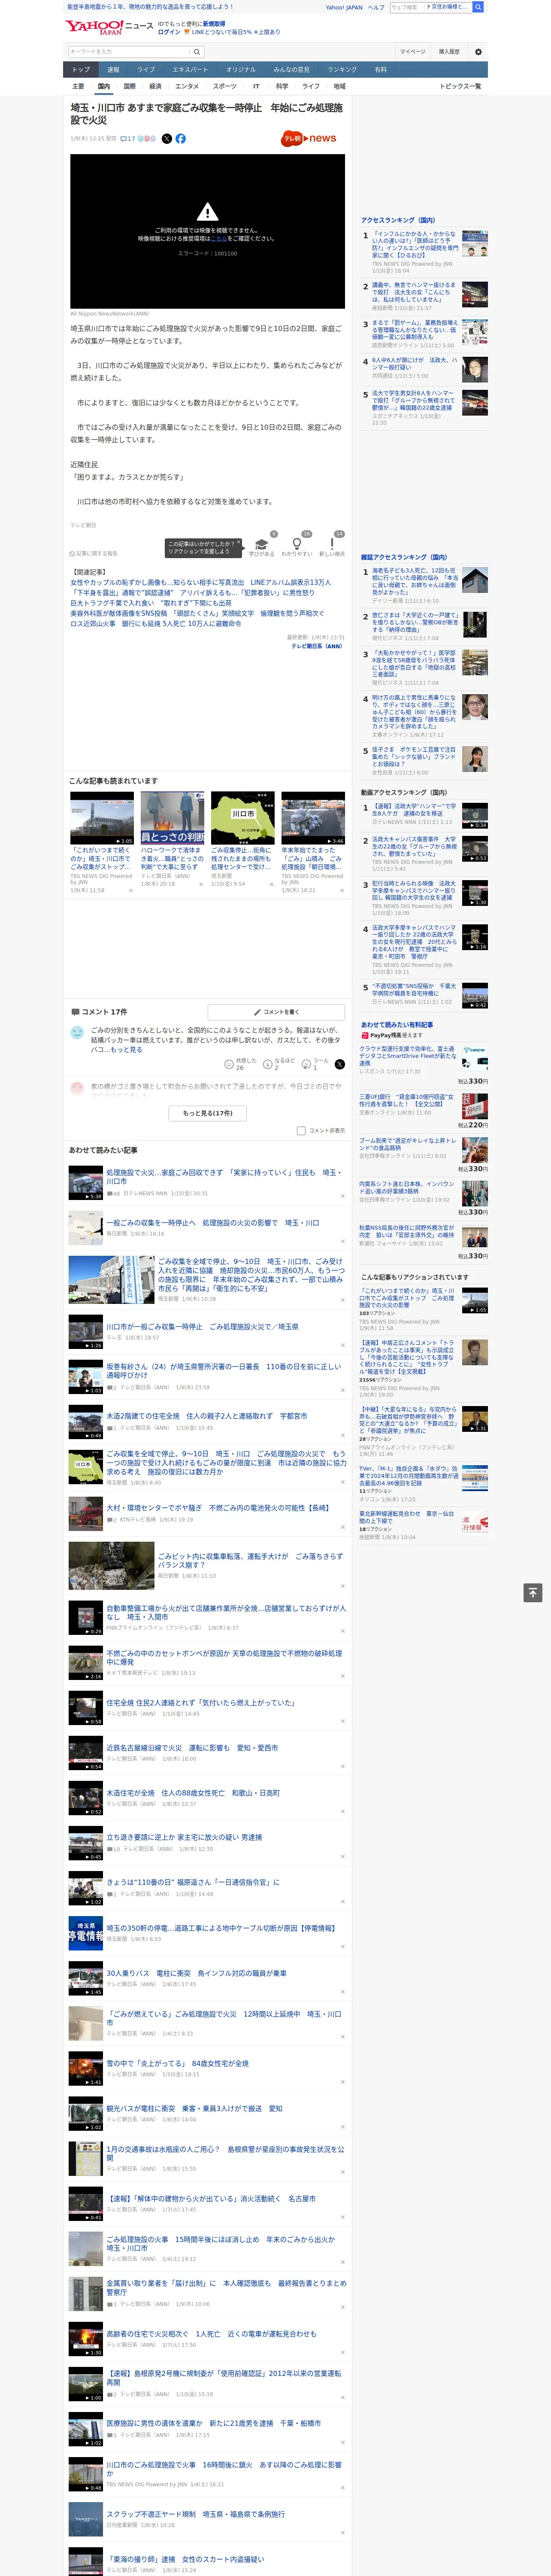Click the back-to-top arrow button
The image size is (551, 2576).
click(533, 1593)
